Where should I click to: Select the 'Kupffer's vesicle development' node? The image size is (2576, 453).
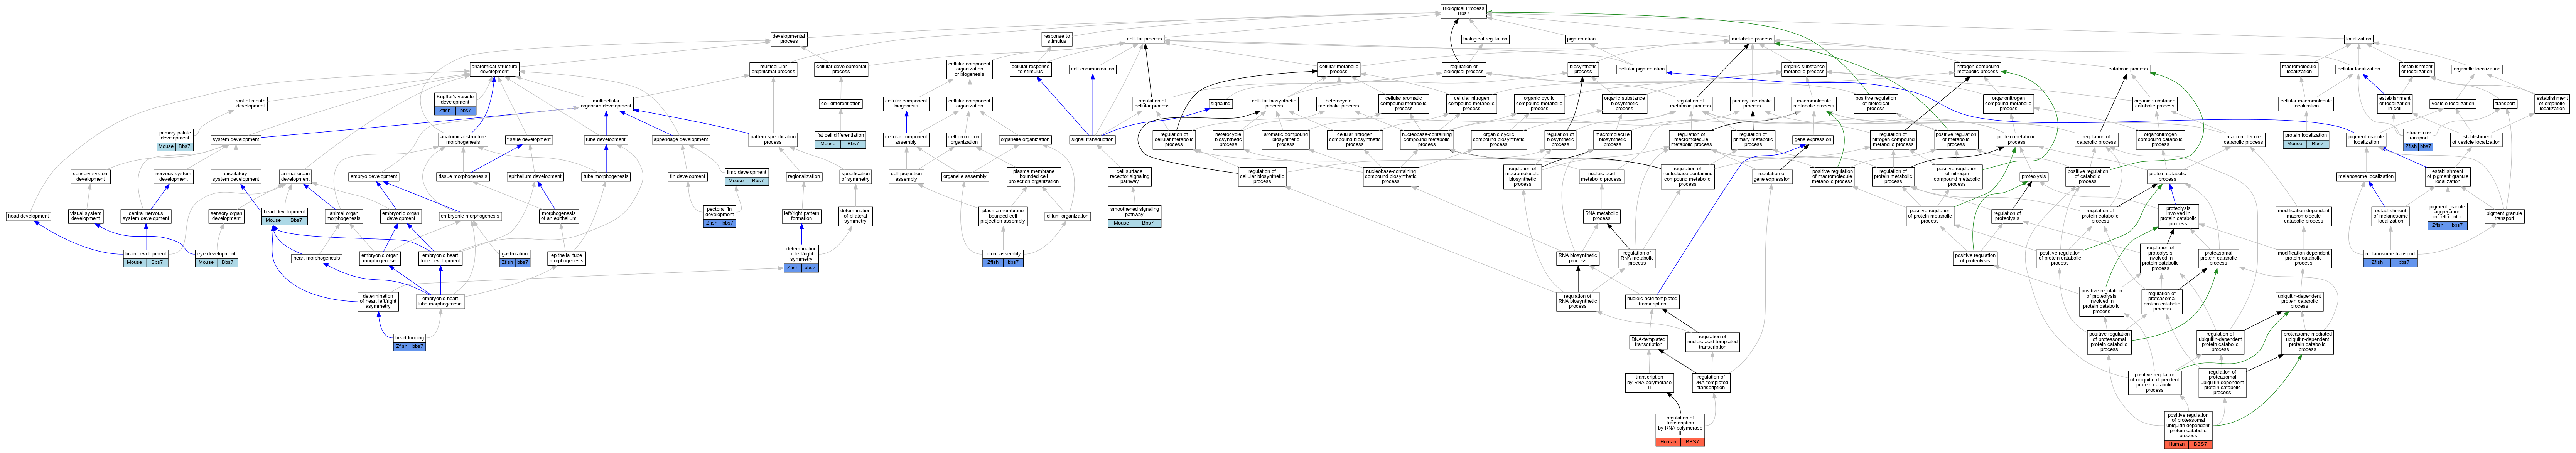(x=455, y=103)
